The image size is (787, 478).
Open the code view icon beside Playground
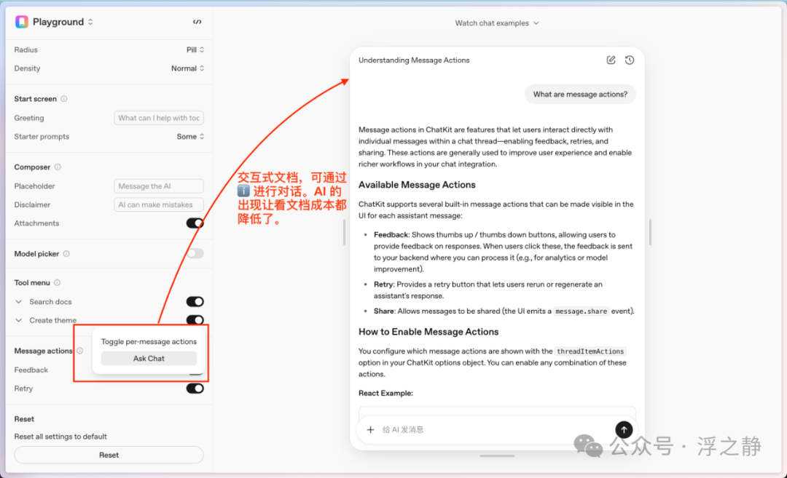(x=197, y=22)
